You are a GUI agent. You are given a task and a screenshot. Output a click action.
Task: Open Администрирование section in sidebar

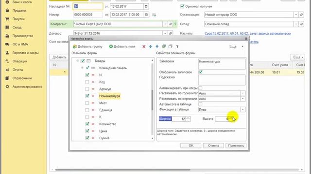pos(27,87)
